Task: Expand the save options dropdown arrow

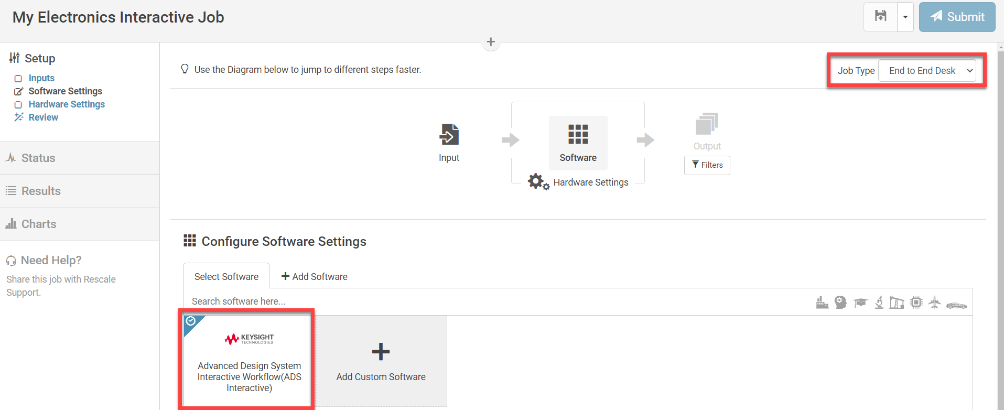Action: (x=905, y=17)
